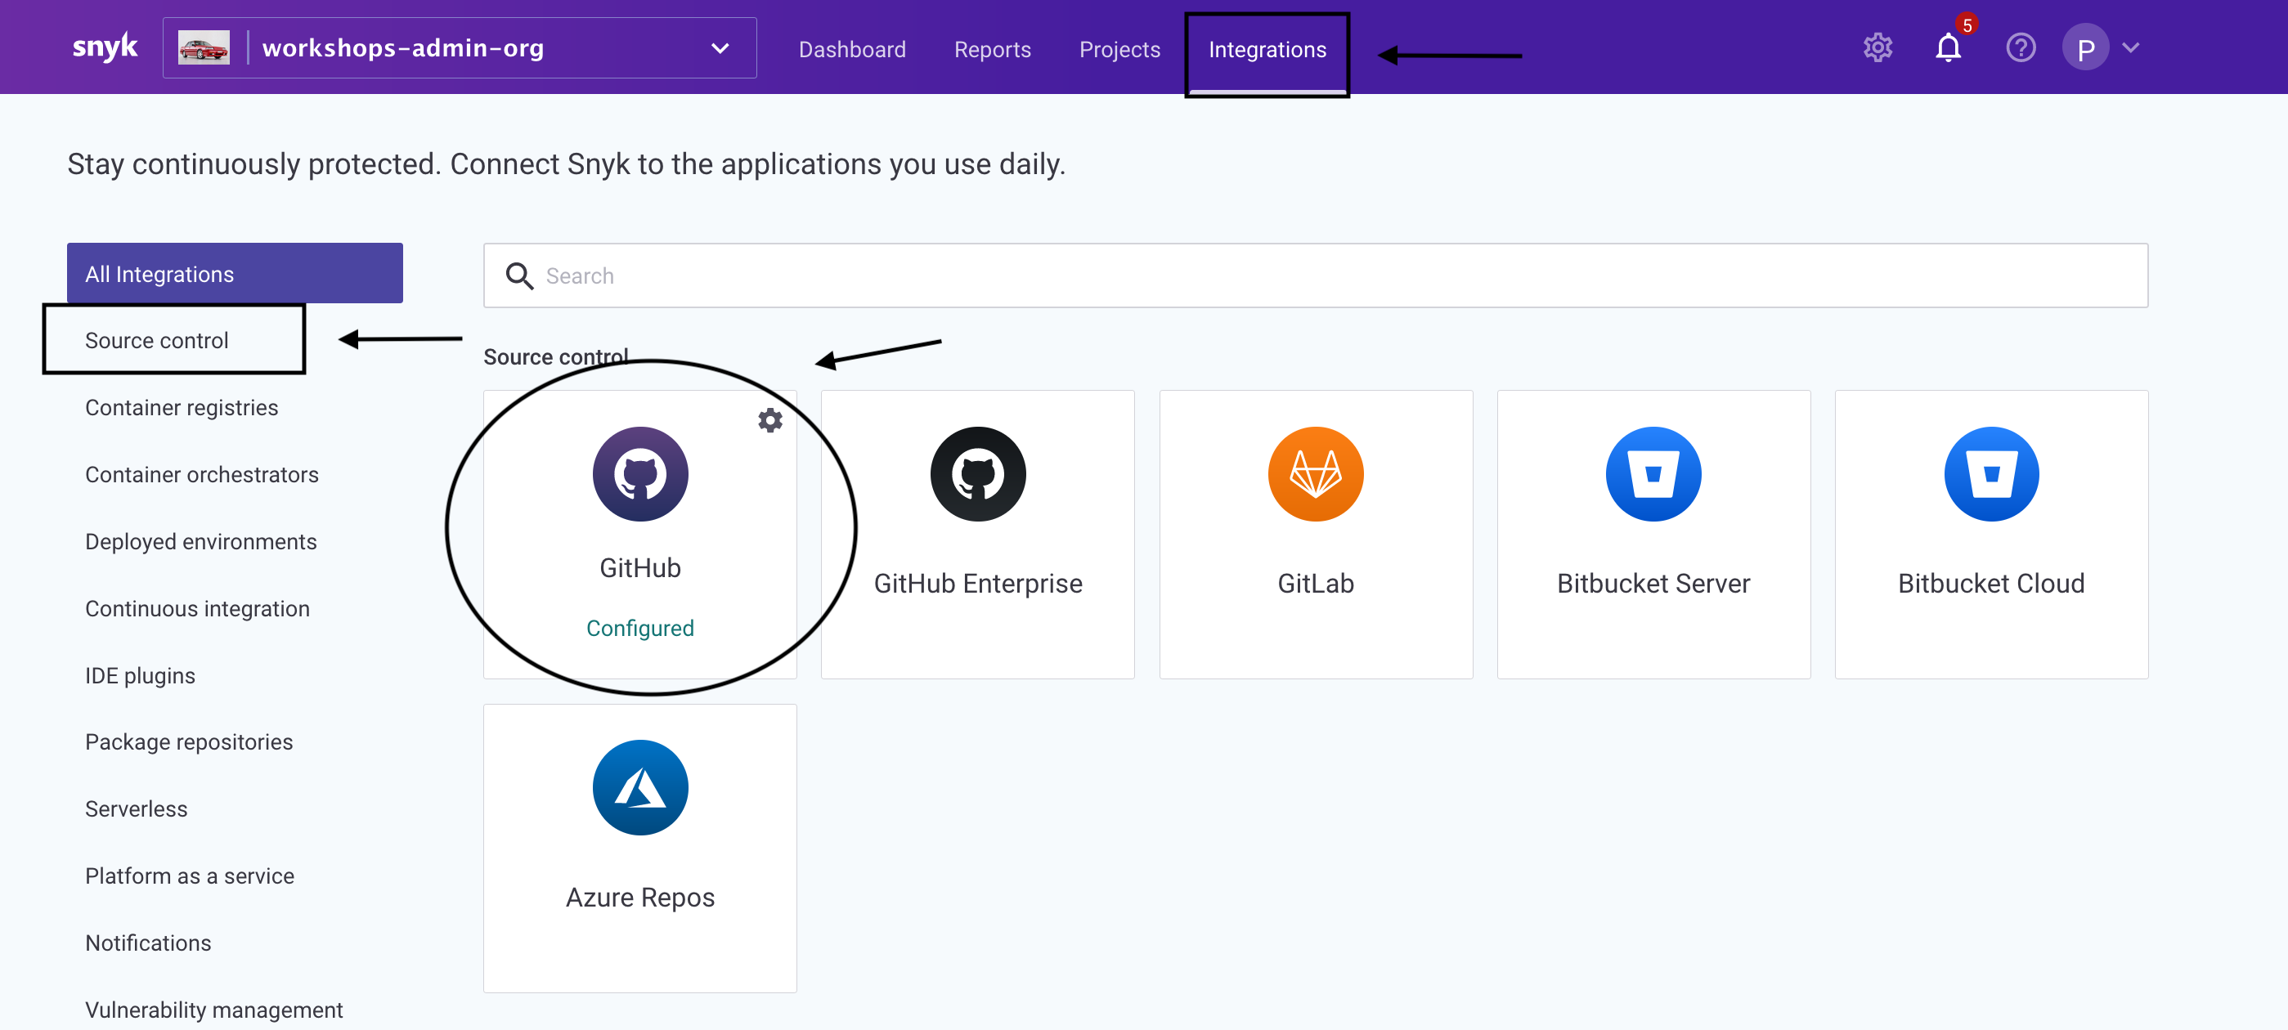The image size is (2288, 1030).
Task: Expand the workshops-admin-org organization dropdown
Action: (720, 49)
